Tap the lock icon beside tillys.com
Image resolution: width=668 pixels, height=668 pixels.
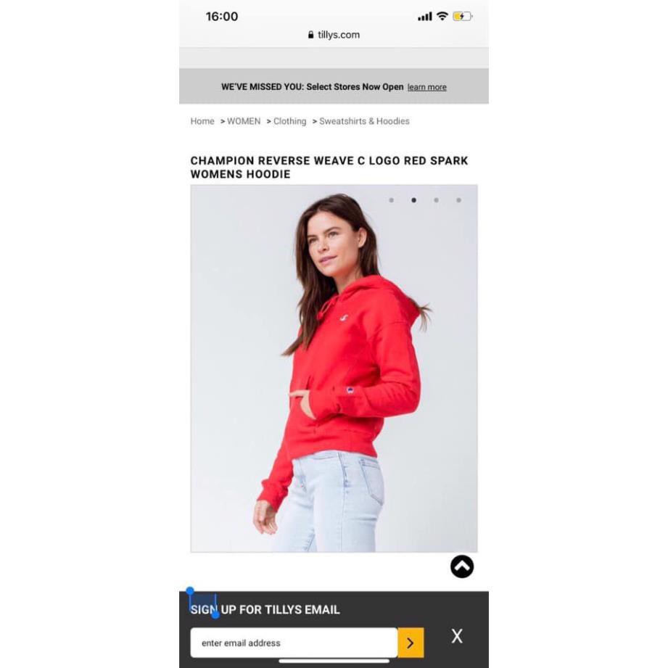pos(310,35)
